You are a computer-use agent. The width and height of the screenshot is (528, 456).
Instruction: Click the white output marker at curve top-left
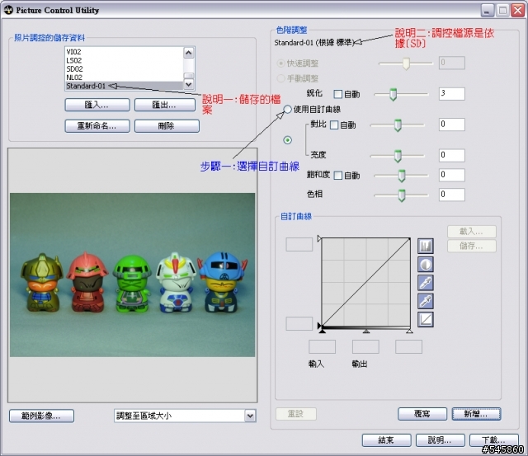point(319,238)
